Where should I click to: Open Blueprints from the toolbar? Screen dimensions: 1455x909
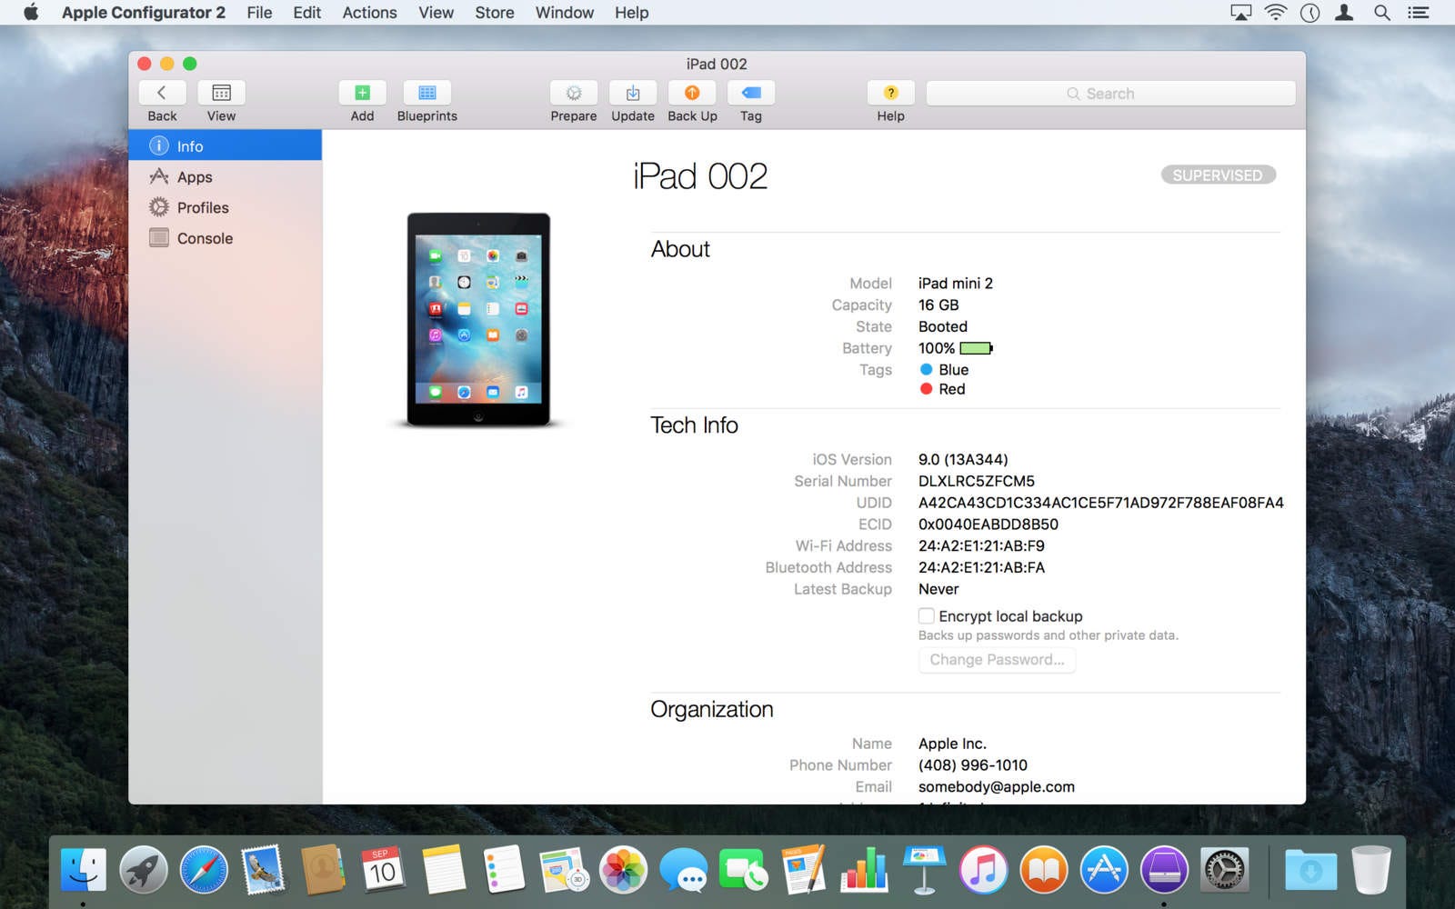(426, 93)
